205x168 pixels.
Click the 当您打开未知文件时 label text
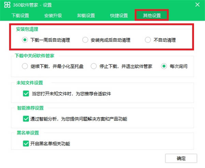tap(71, 93)
